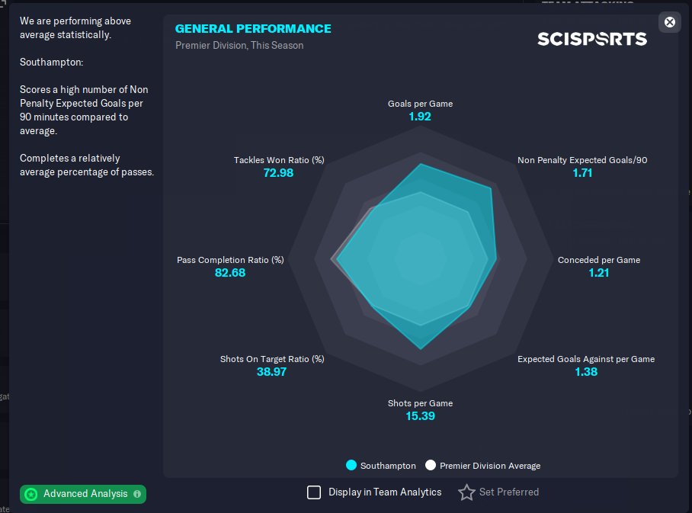Click Expected Goals Against per Game label
The width and height of the screenshot is (692, 513).
pos(585,359)
